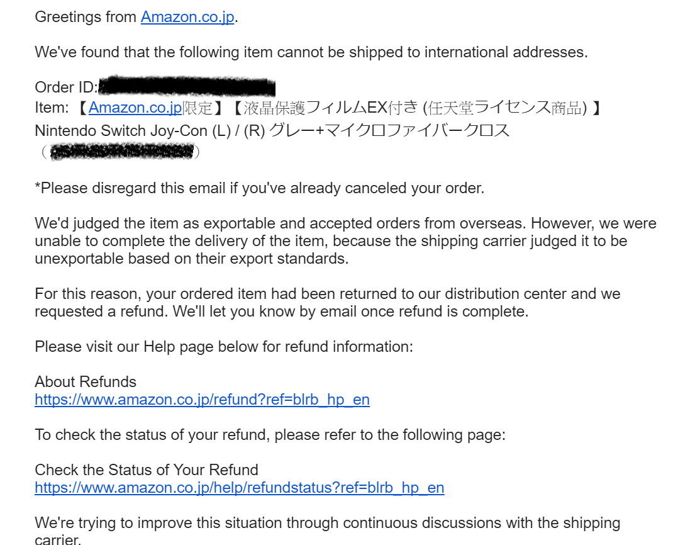
Task: Click the "Check the Status of Your Refund" heading
Action: 147,470
